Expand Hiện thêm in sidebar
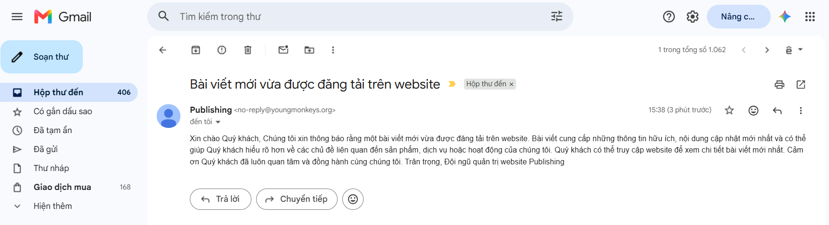The height and width of the screenshot is (225, 829). pos(69,206)
